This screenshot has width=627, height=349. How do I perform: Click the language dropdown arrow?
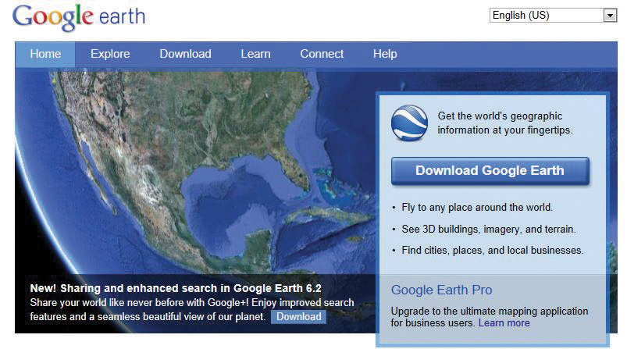pos(610,16)
